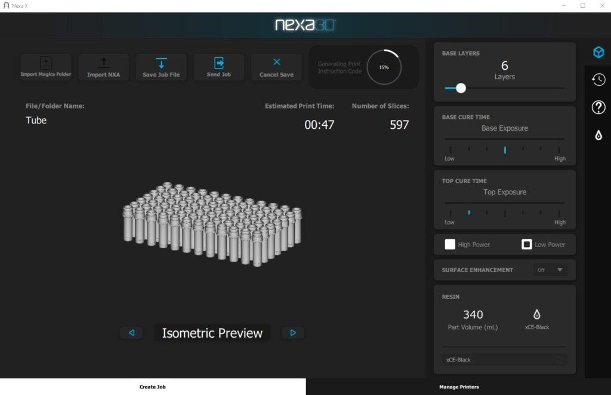Enable the High Power checkbox
Viewport: 611px width, 395px height.
point(450,244)
